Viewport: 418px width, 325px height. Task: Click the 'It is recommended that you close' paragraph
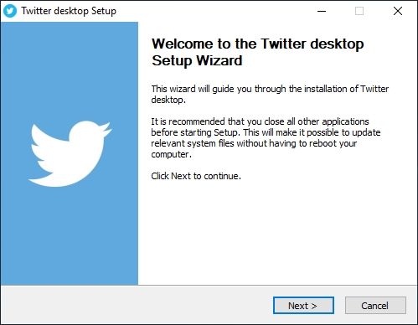(266, 138)
